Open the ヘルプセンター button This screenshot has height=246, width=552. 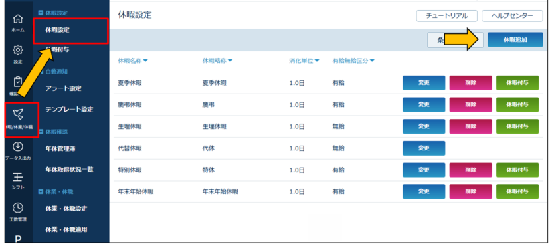click(512, 16)
